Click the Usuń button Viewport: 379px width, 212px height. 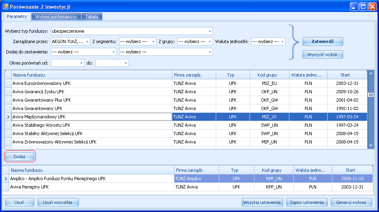(x=20, y=202)
